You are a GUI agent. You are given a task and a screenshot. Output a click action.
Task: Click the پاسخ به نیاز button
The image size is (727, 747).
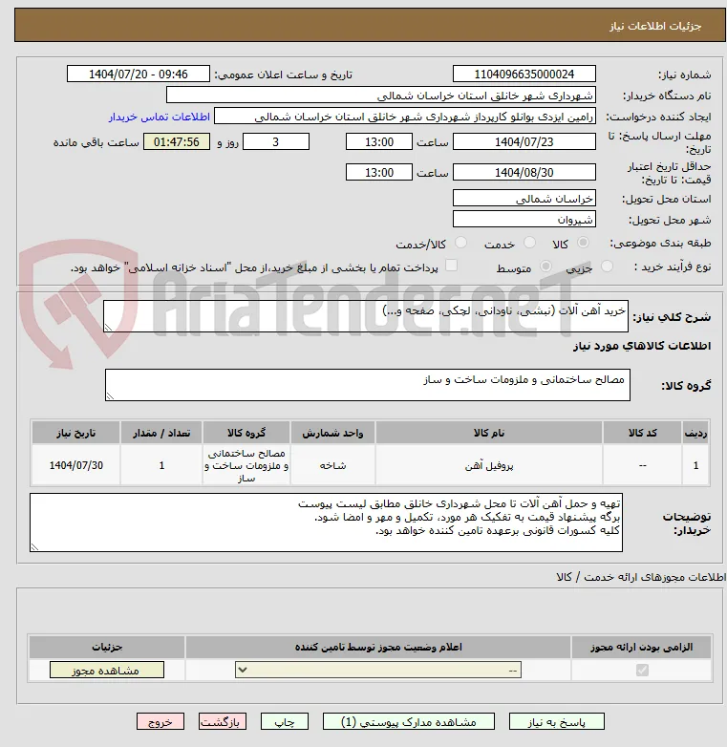(x=556, y=722)
